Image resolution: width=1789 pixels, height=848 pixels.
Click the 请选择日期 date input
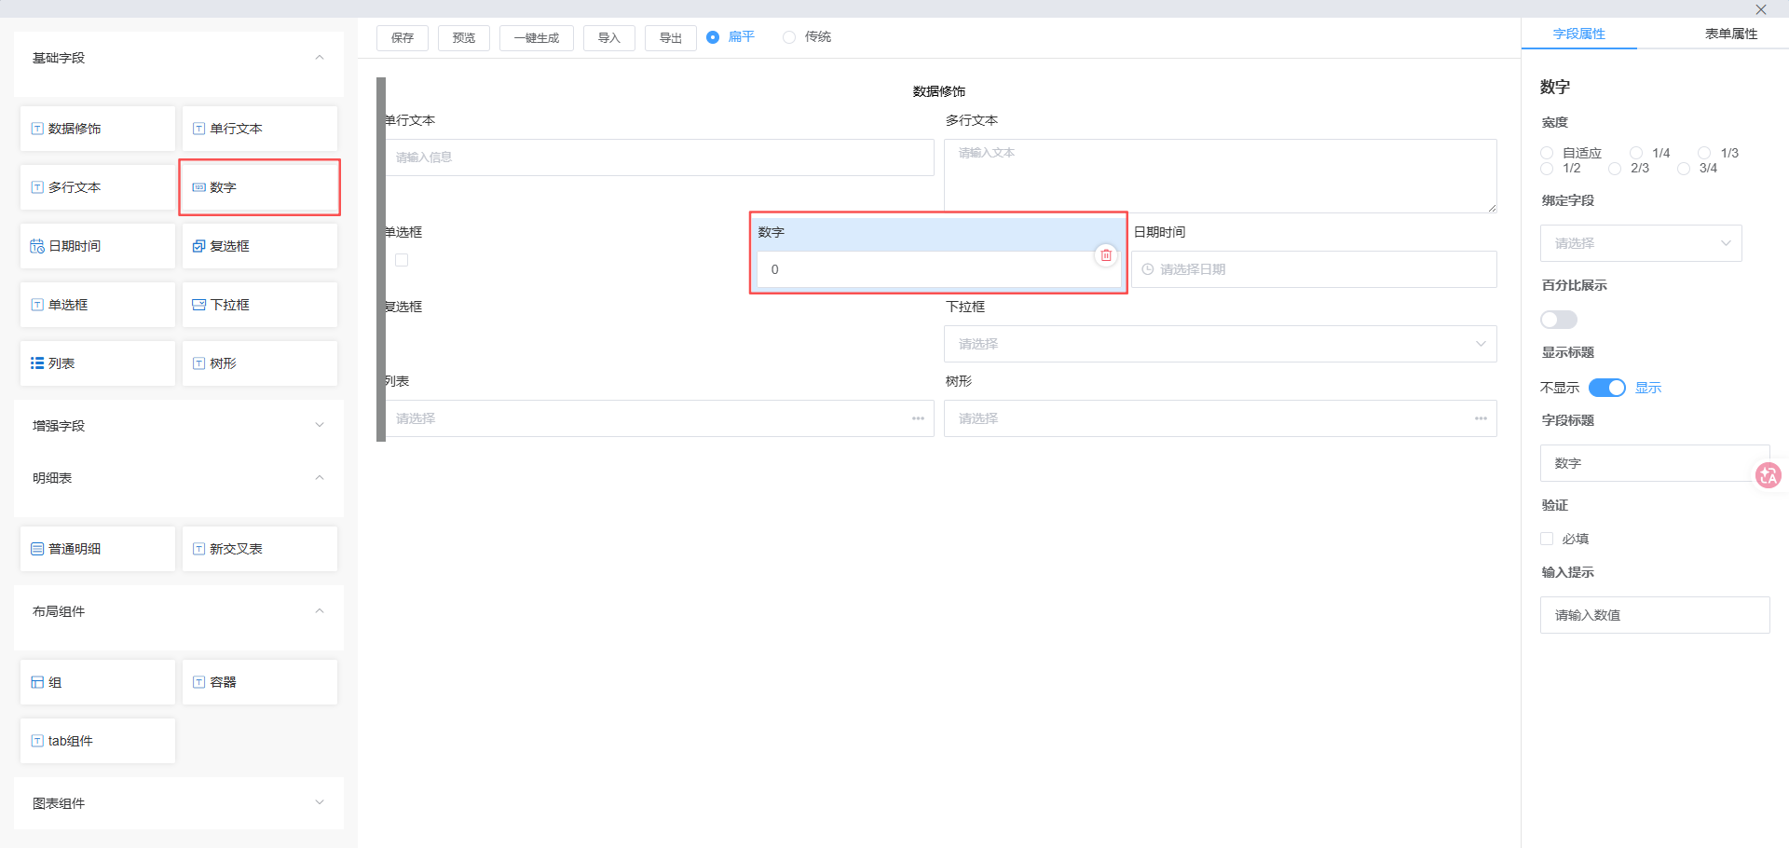tap(1314, 269)
